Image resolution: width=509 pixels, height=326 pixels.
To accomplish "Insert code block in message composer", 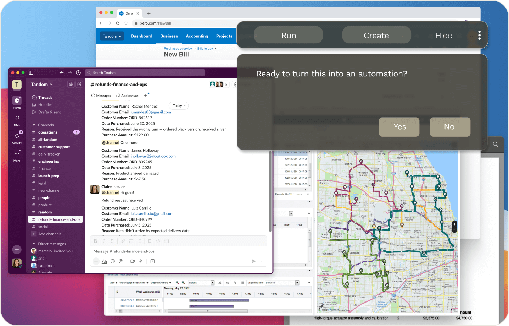I will [167, 241].
